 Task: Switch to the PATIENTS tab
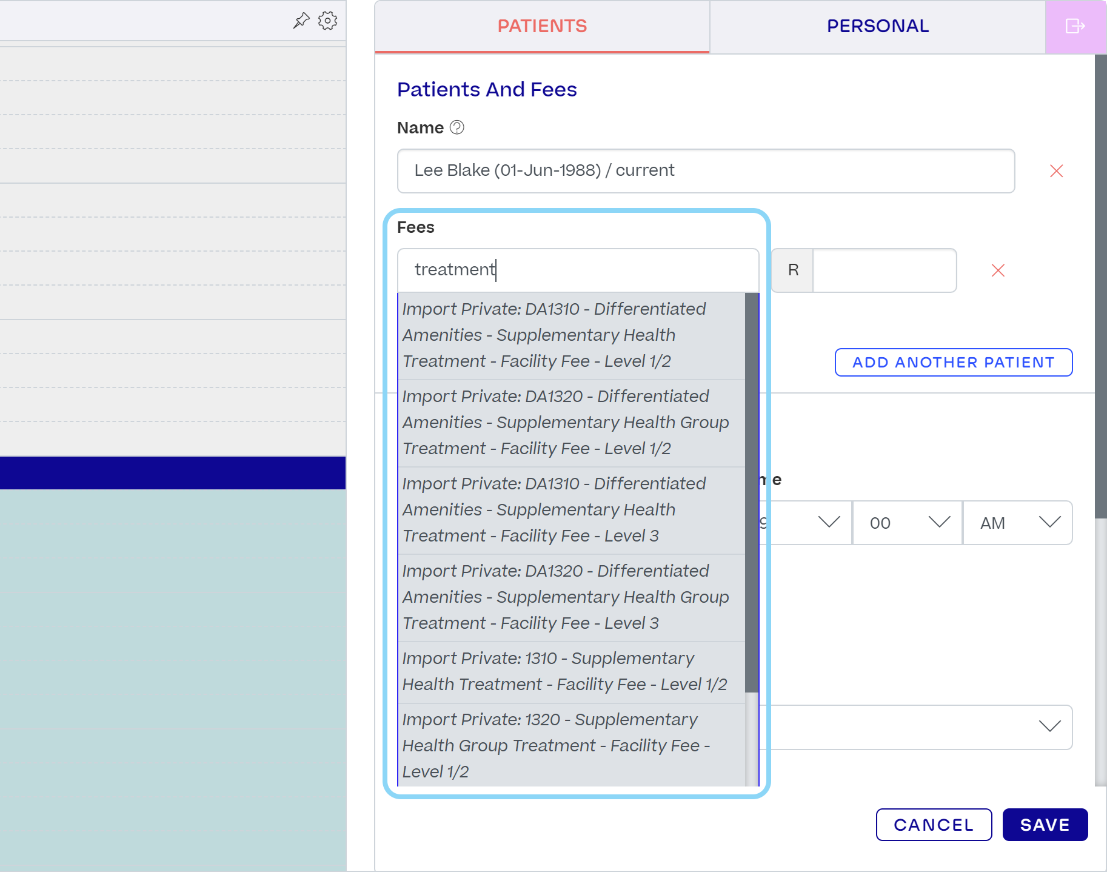[x=542, y=27]
